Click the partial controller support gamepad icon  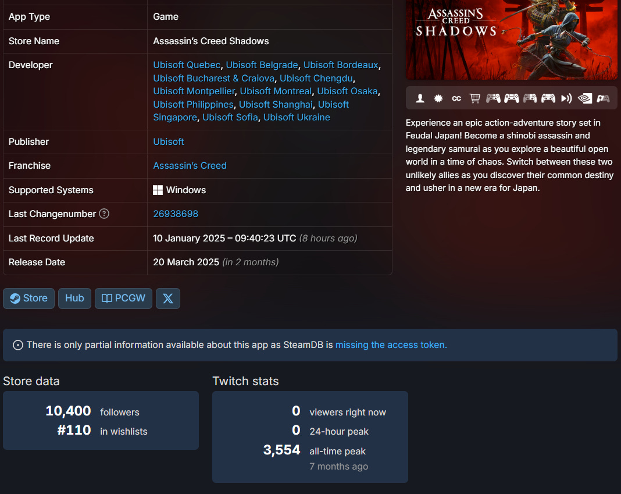click(603, 98)
